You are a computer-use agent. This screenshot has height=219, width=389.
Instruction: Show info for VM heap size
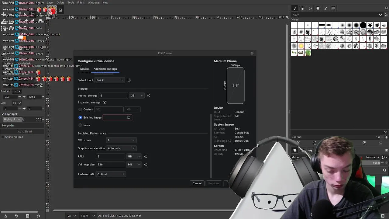(x=146, y=165)
